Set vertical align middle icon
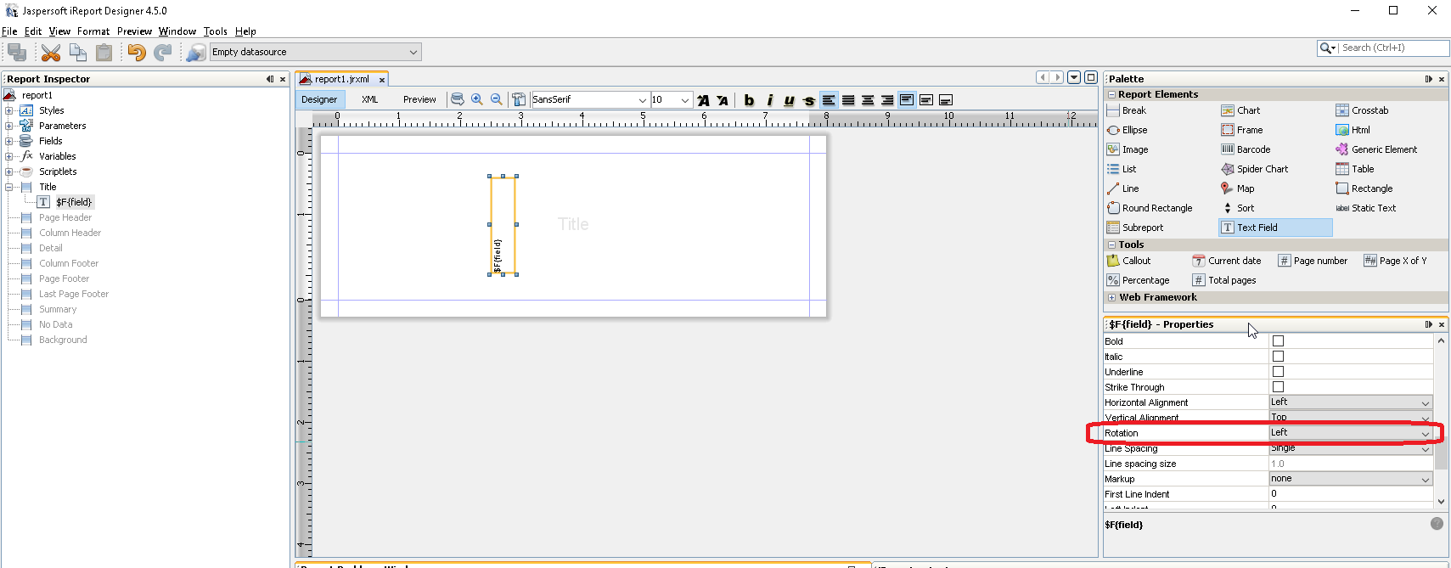 coord(926,100)
